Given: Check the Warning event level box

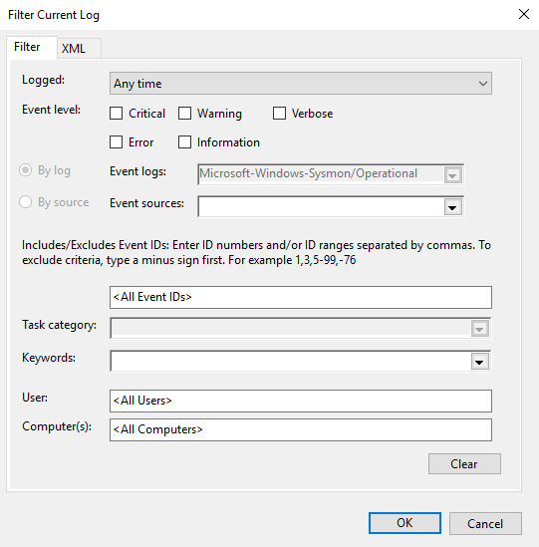Looking at the screenshot, I should coord(184,114).
